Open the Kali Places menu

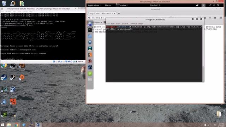109,5
